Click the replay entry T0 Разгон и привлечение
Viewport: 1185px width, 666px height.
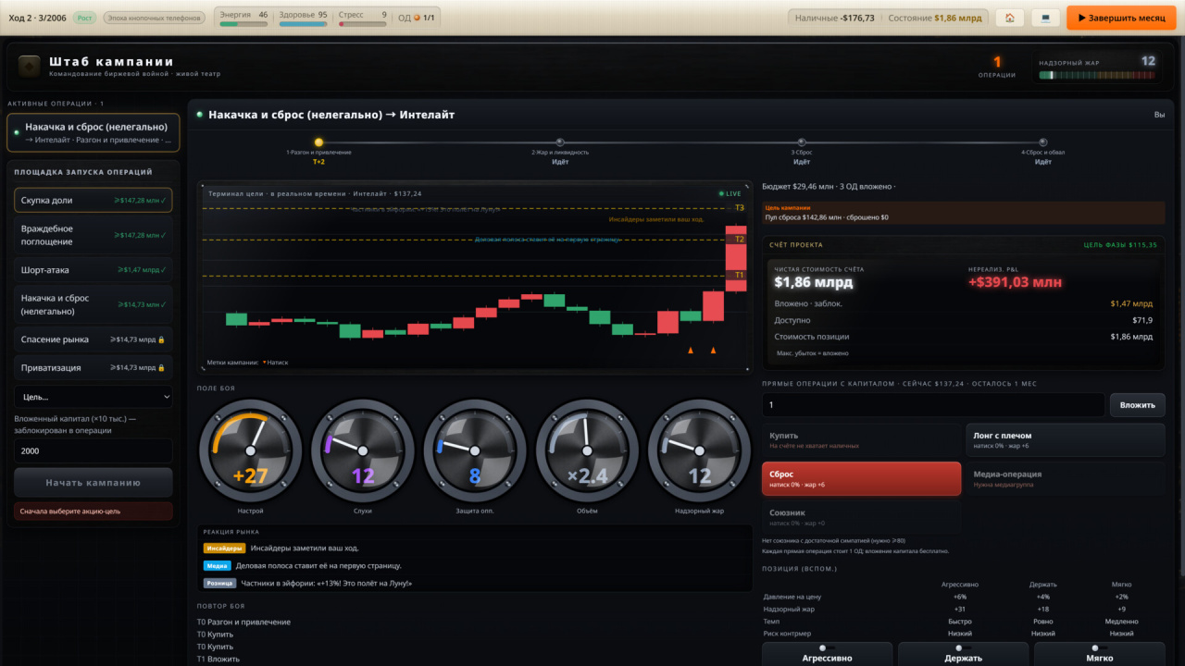(243, 622)
